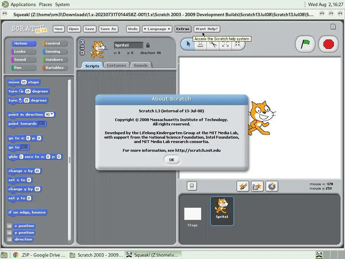
Task: Enable the direction watcher checkbox
Action: click(9, 239)
